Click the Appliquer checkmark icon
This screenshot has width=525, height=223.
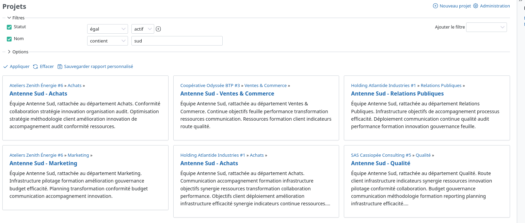tap(5, 67)
